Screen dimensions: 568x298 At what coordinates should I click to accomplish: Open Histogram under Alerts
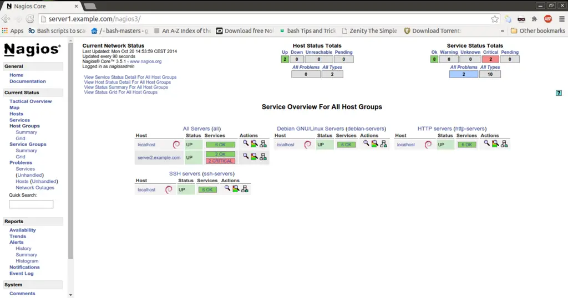pos(27,261)
